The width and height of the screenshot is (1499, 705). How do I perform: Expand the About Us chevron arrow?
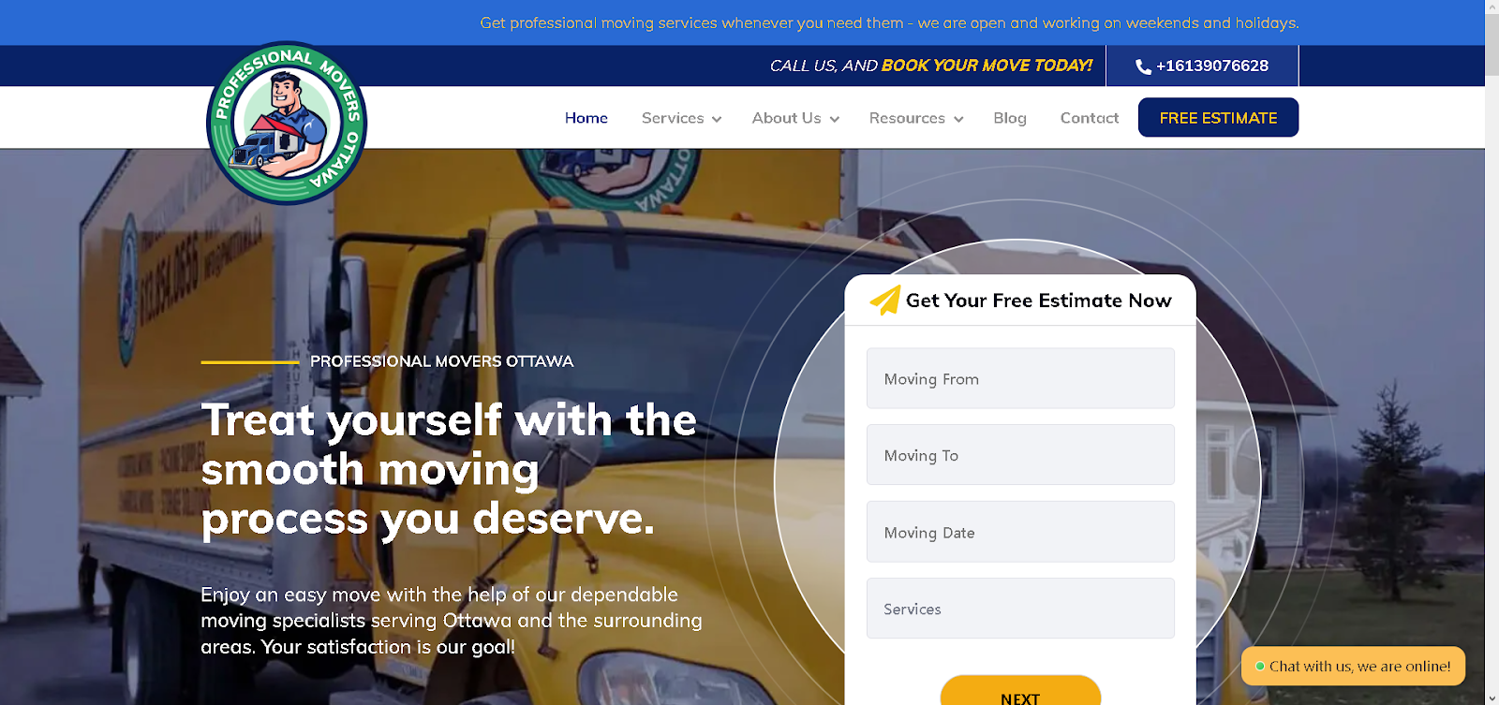click(835, 119)
